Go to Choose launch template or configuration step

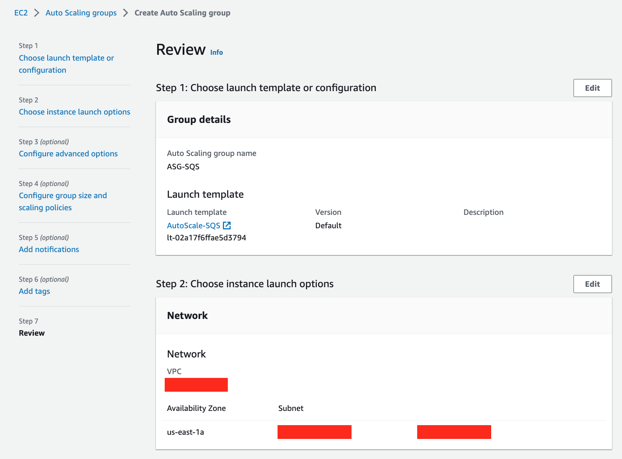tap(66, 64)
